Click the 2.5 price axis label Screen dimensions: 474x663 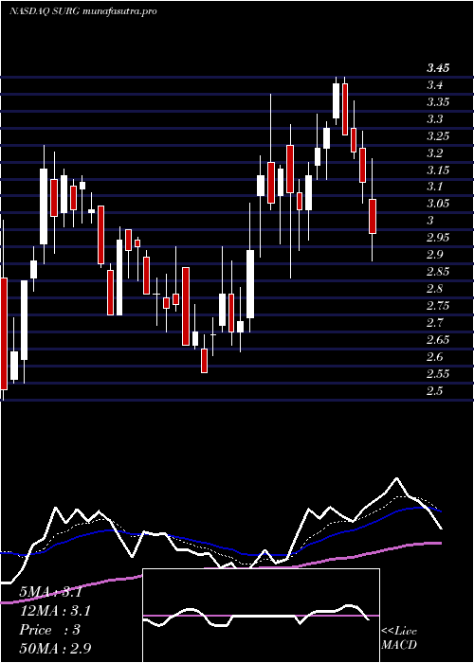434,390
